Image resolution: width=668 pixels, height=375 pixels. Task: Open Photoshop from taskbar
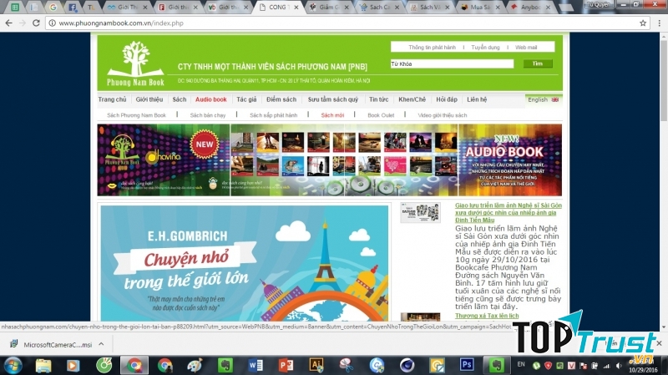coord(467,365)
